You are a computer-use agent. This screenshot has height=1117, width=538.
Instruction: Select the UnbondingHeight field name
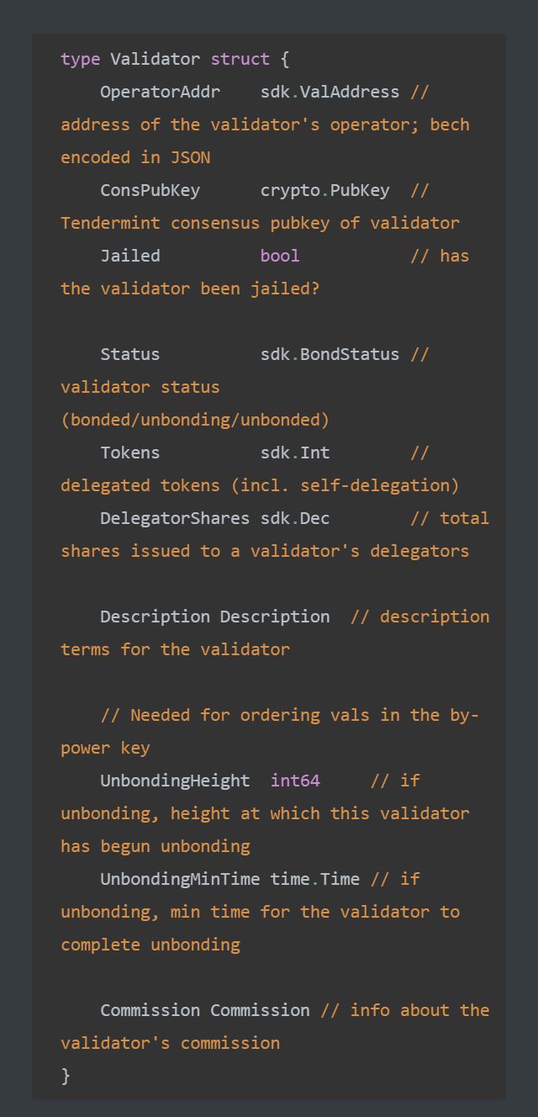pyautogui.click(x=175, y=781)
